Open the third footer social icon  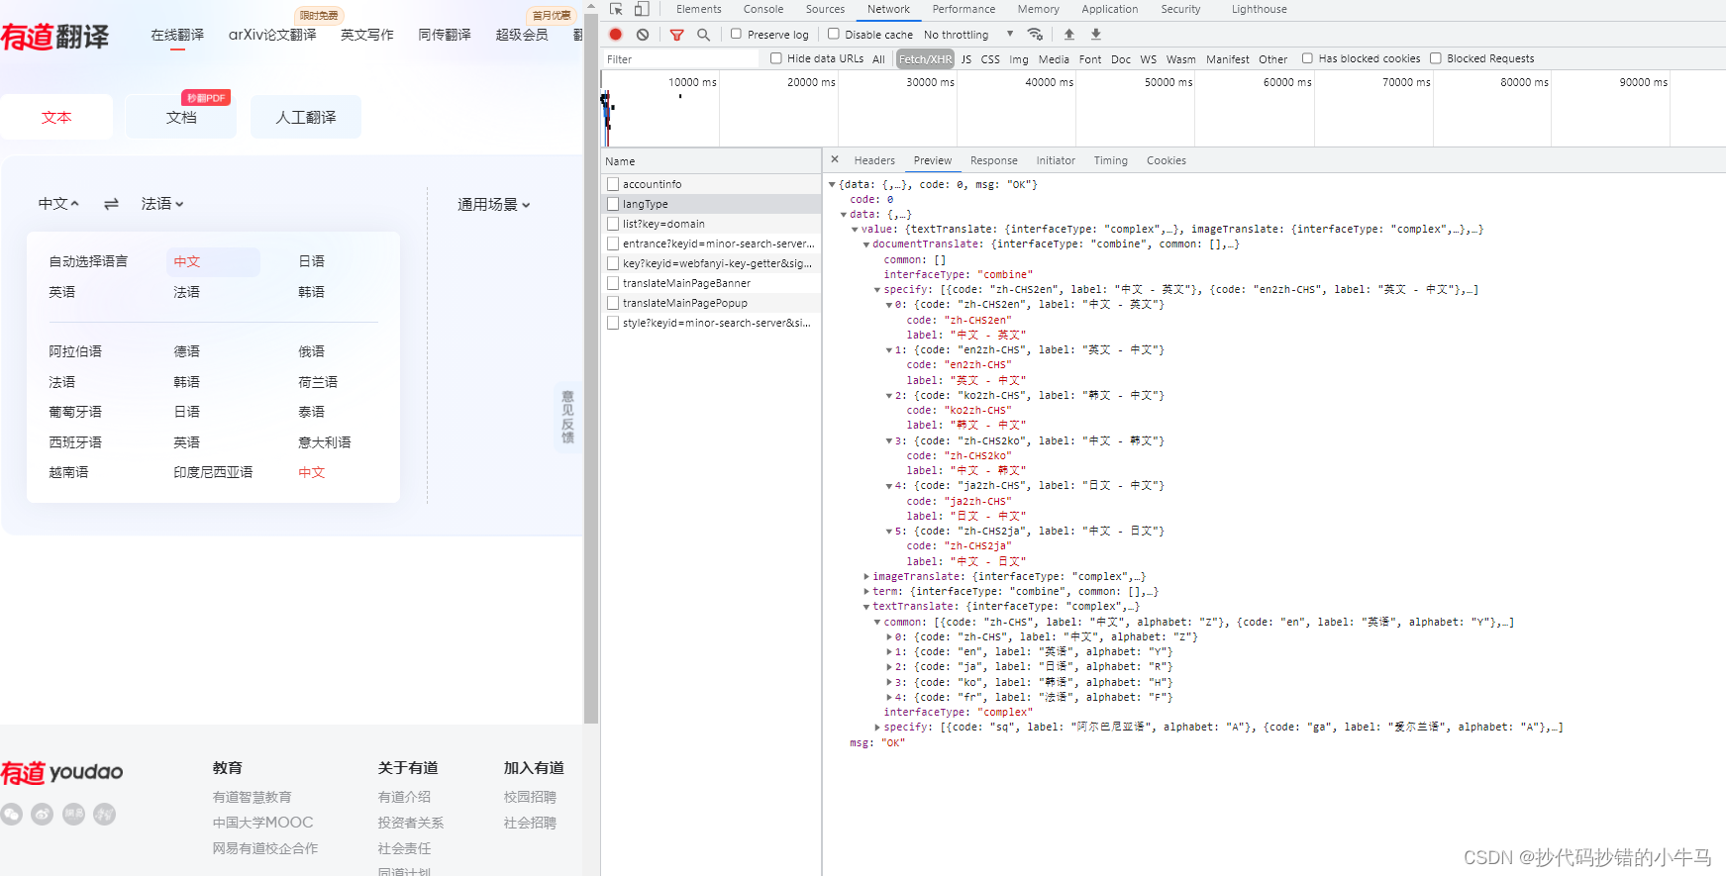click(x=74, y=815)
